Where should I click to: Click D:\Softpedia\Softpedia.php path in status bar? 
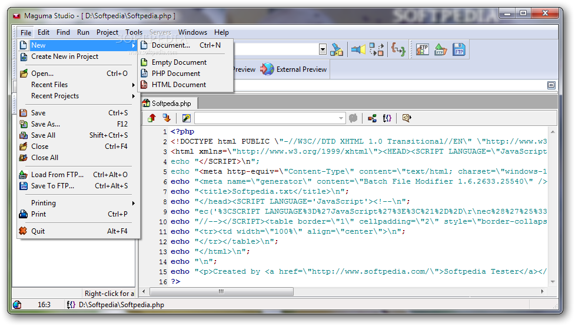[x=121, y=305]
